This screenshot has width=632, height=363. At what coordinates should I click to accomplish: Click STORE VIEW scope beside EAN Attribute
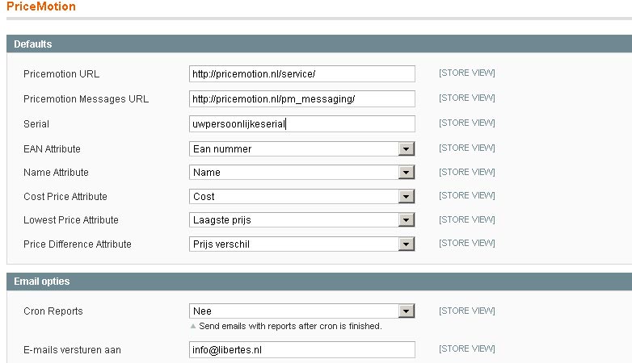[x=467, y=148]
